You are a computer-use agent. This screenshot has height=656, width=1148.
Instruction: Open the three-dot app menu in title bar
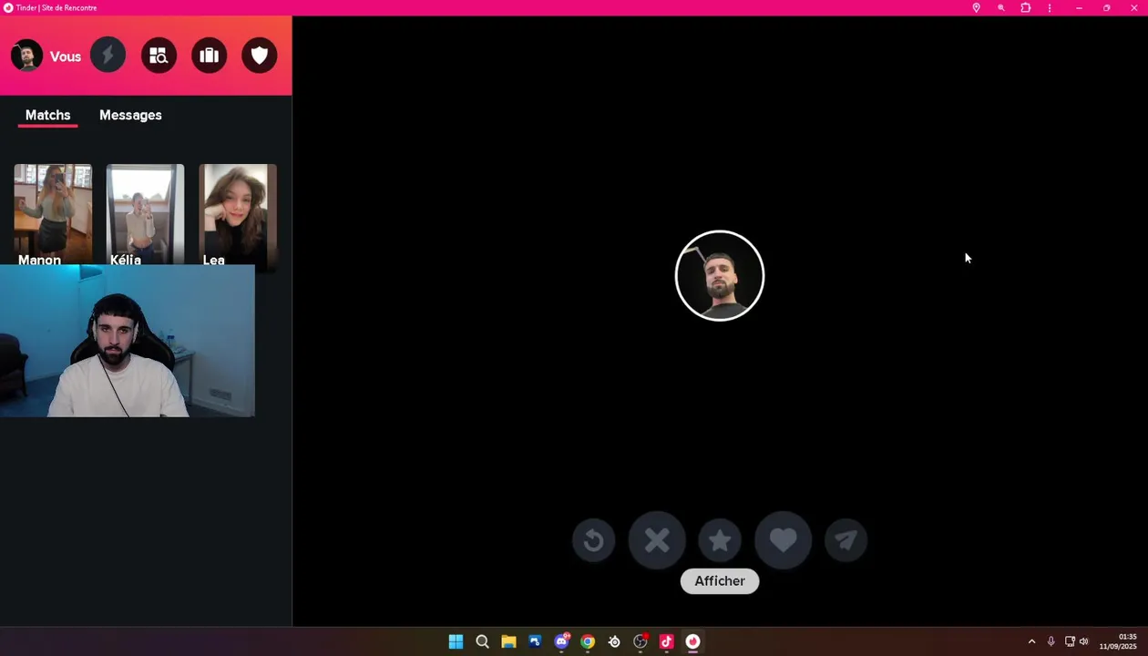pos(1050,7)
